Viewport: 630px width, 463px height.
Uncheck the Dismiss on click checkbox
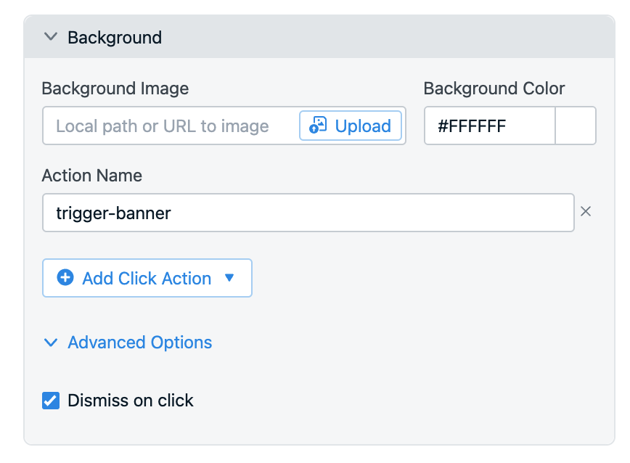[x=51, y=401]
